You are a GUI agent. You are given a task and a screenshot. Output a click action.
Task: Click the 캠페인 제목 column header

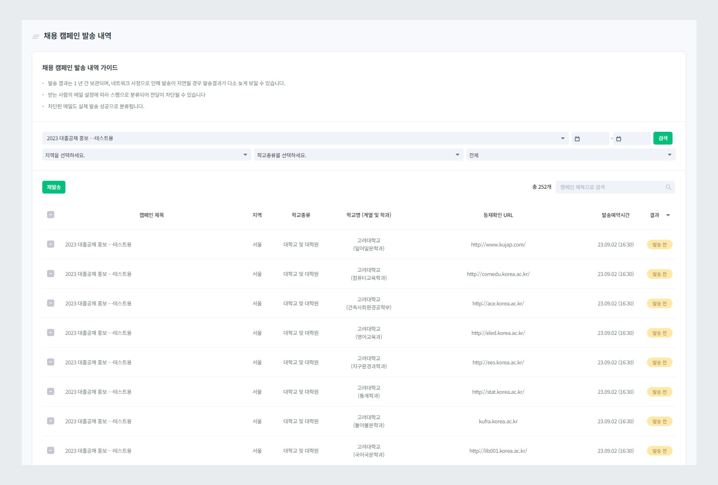click(x=152, y=215)
